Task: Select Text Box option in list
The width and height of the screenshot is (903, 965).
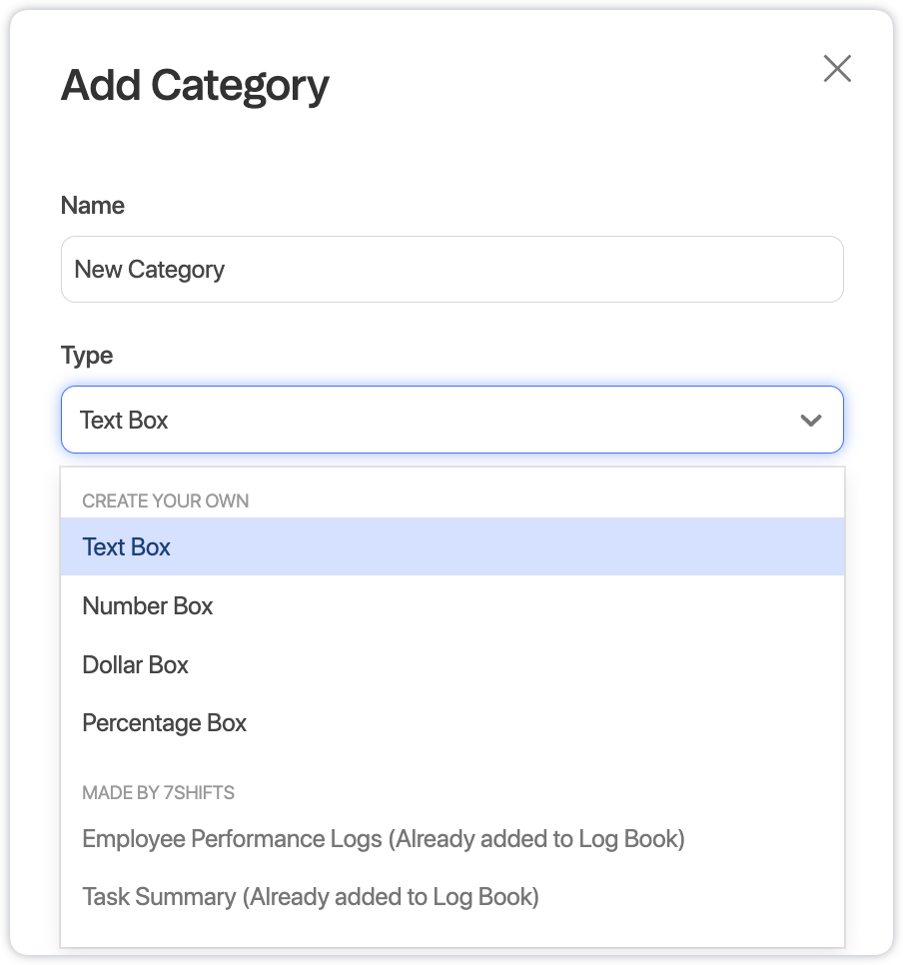Action: (x=451, y=547)
